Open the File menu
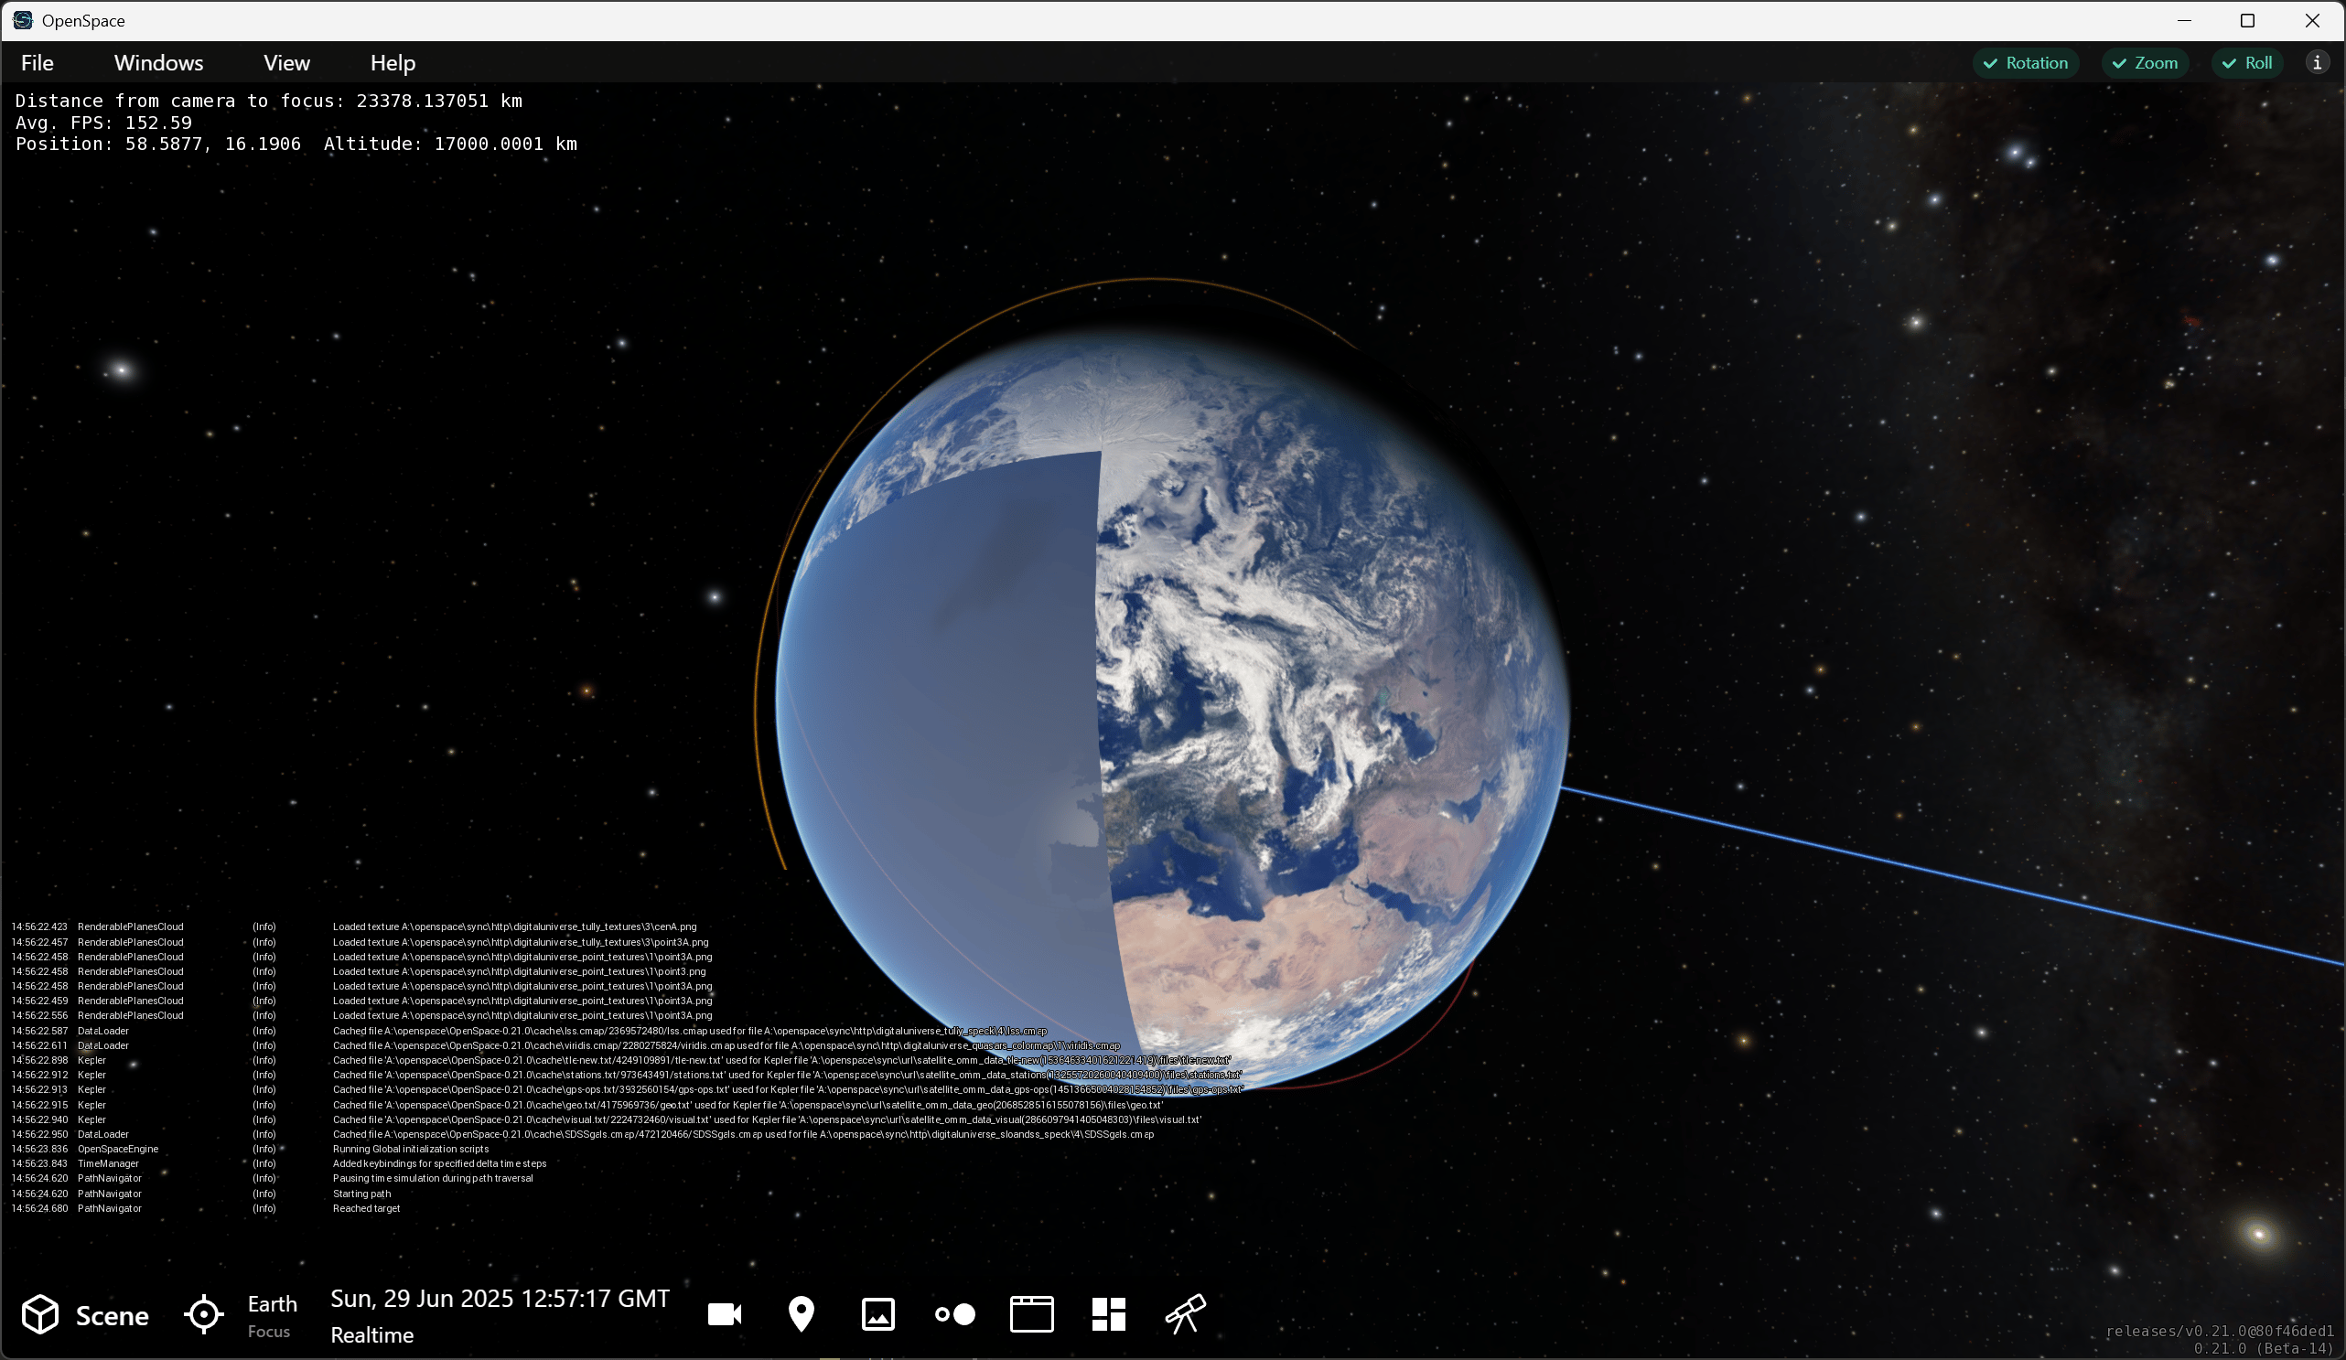 pos(38,62)
